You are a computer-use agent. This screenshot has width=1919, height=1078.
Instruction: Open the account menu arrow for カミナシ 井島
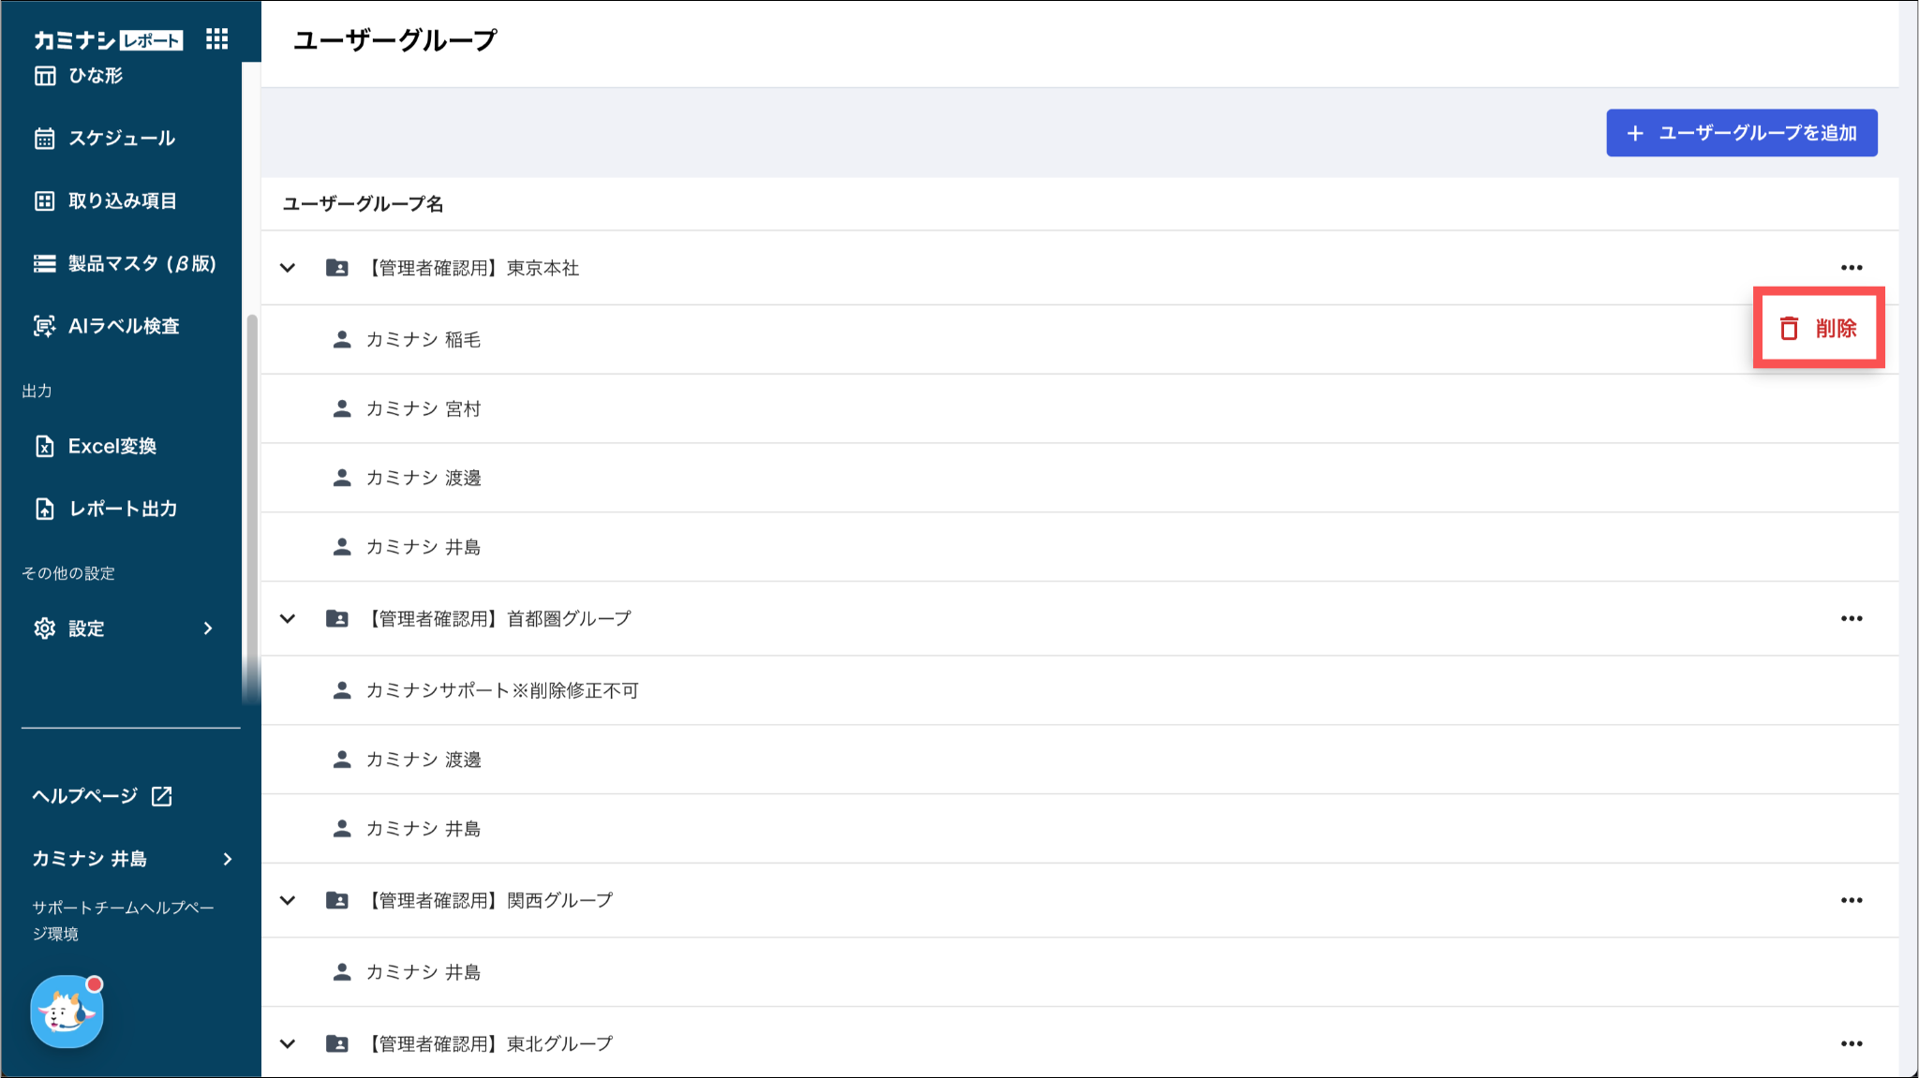pos(228,859)
